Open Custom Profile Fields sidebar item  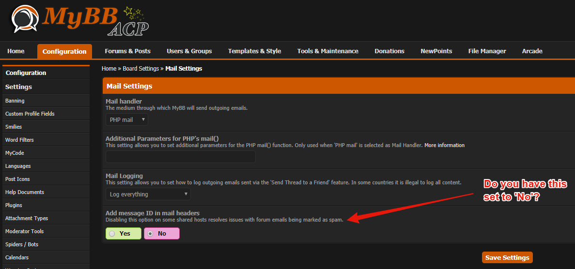click(46, 114)
